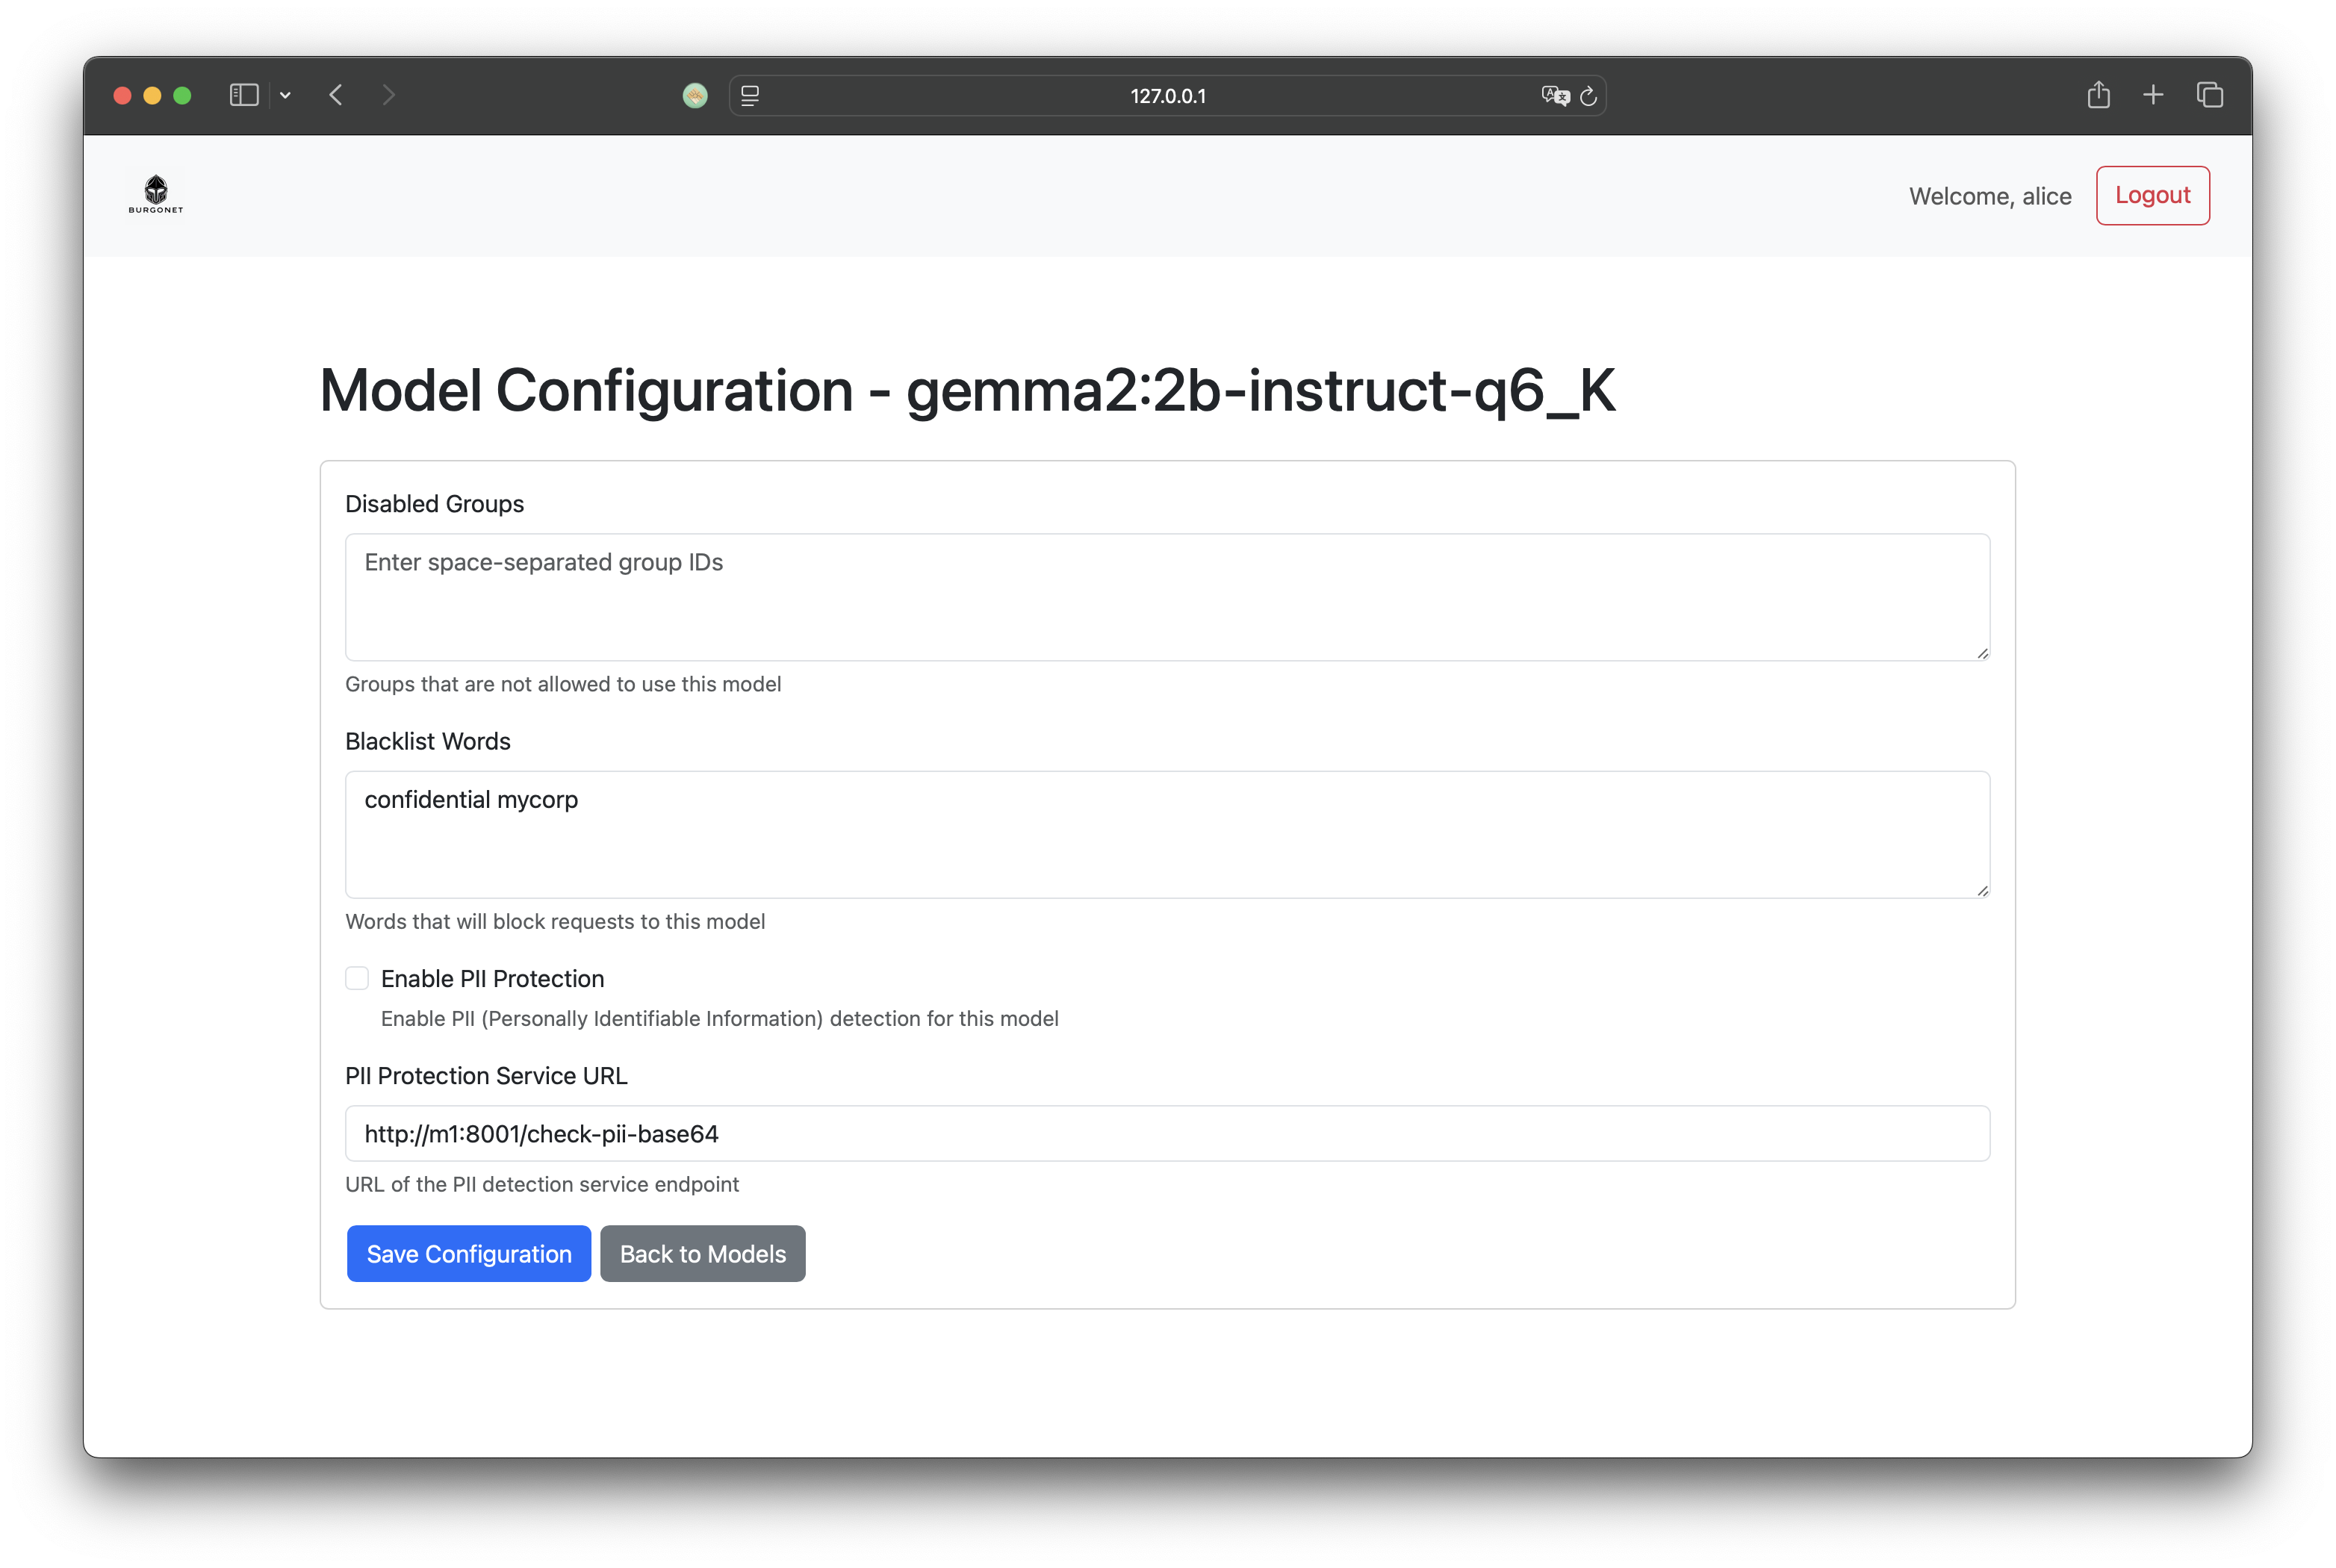Show tab overview icon

pos(2210,95)
